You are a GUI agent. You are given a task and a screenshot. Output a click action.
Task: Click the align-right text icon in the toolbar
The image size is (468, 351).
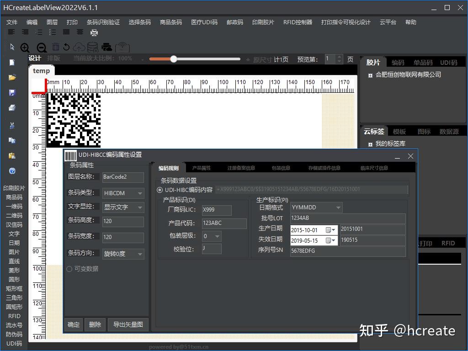(x=25, y=32)
